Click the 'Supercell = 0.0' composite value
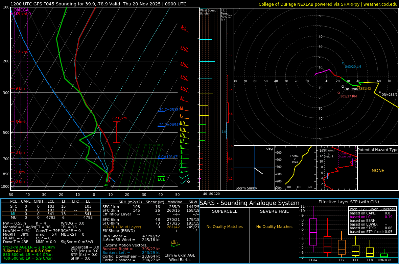Screen dimensions: 399x264 coord(85,247)
